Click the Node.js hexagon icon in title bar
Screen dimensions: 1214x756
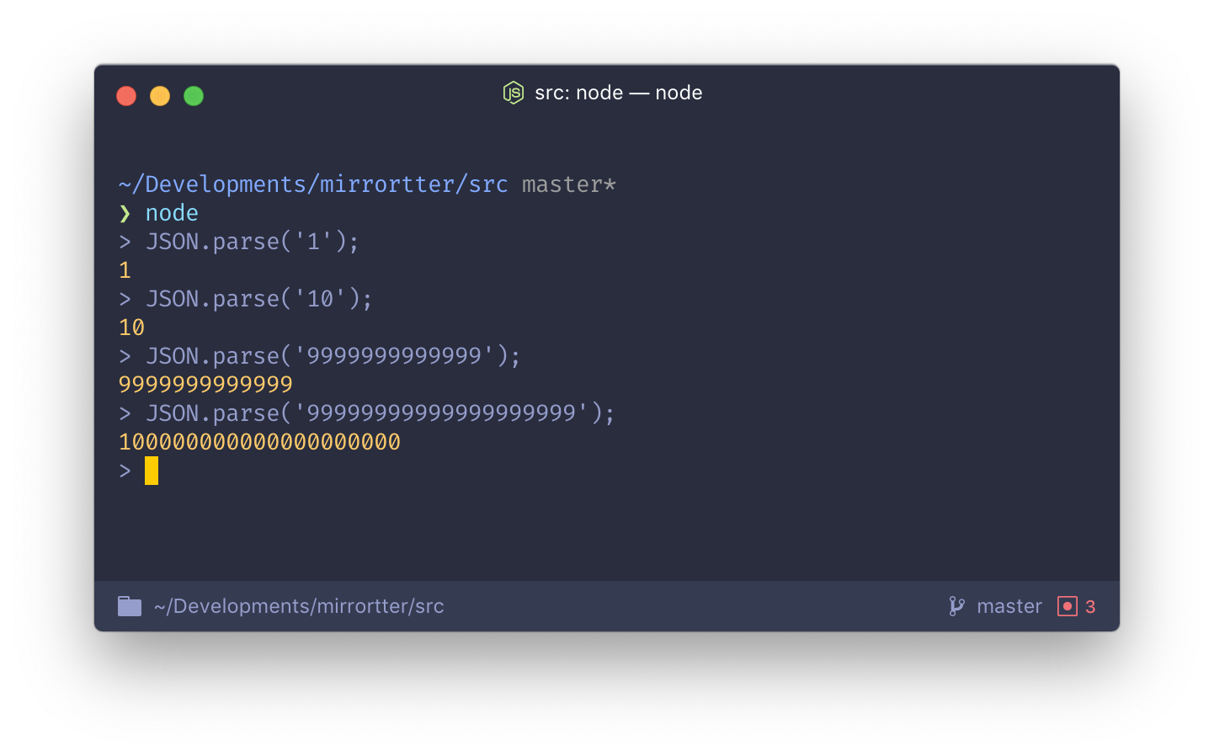pos(514,93)
